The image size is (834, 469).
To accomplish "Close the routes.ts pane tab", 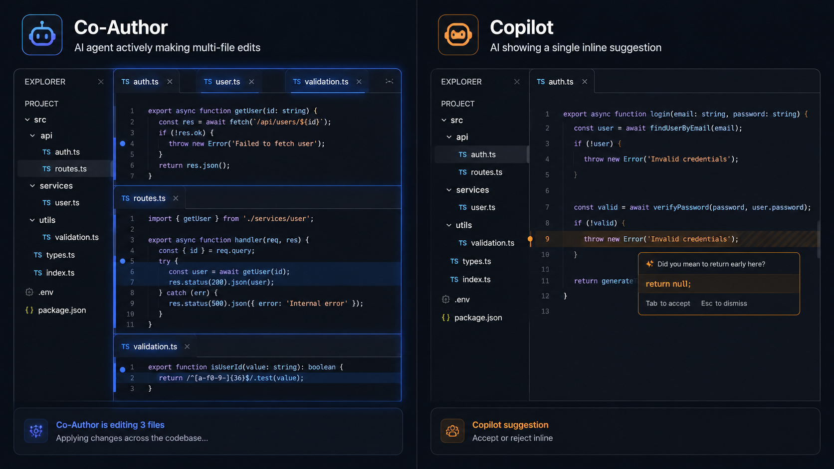I will [176, 198].
